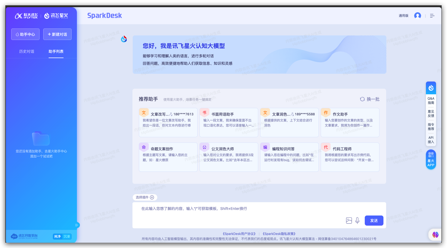
Task: Click the 命 icon on 命题文案创作
Action: [144, 147]
